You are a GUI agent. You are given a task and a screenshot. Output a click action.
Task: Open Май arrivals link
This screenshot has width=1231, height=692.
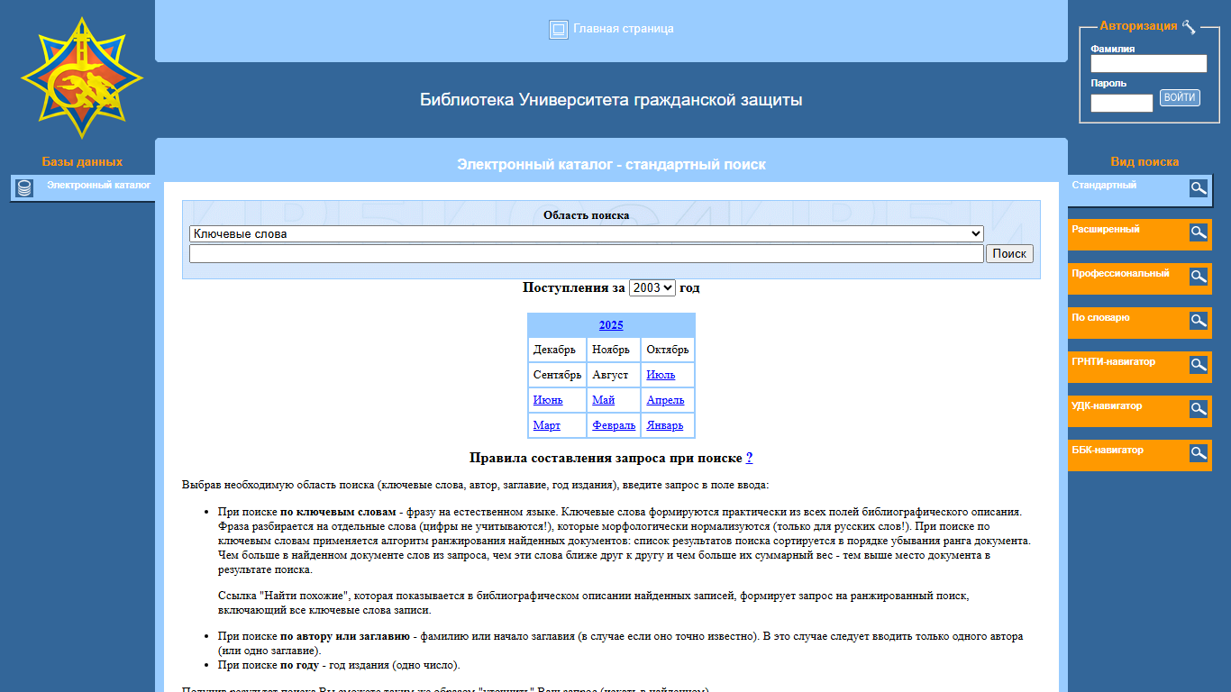click(604, 400)
